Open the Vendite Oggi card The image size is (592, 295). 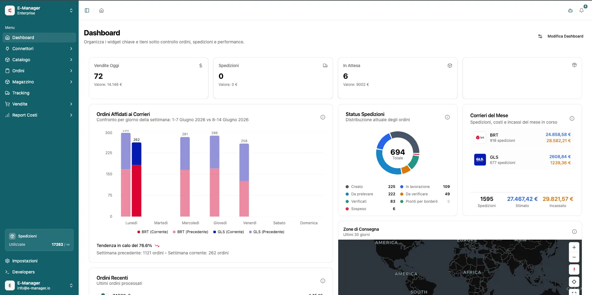pyautogui.click(x=149, y=78)
